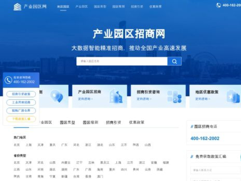Click 北京 under 热门地区

[x=16, y=145]
